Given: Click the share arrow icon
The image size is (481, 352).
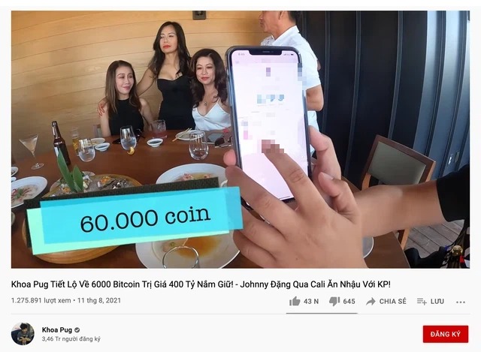Looking at the screenshot, I should (x=371, y=302).
